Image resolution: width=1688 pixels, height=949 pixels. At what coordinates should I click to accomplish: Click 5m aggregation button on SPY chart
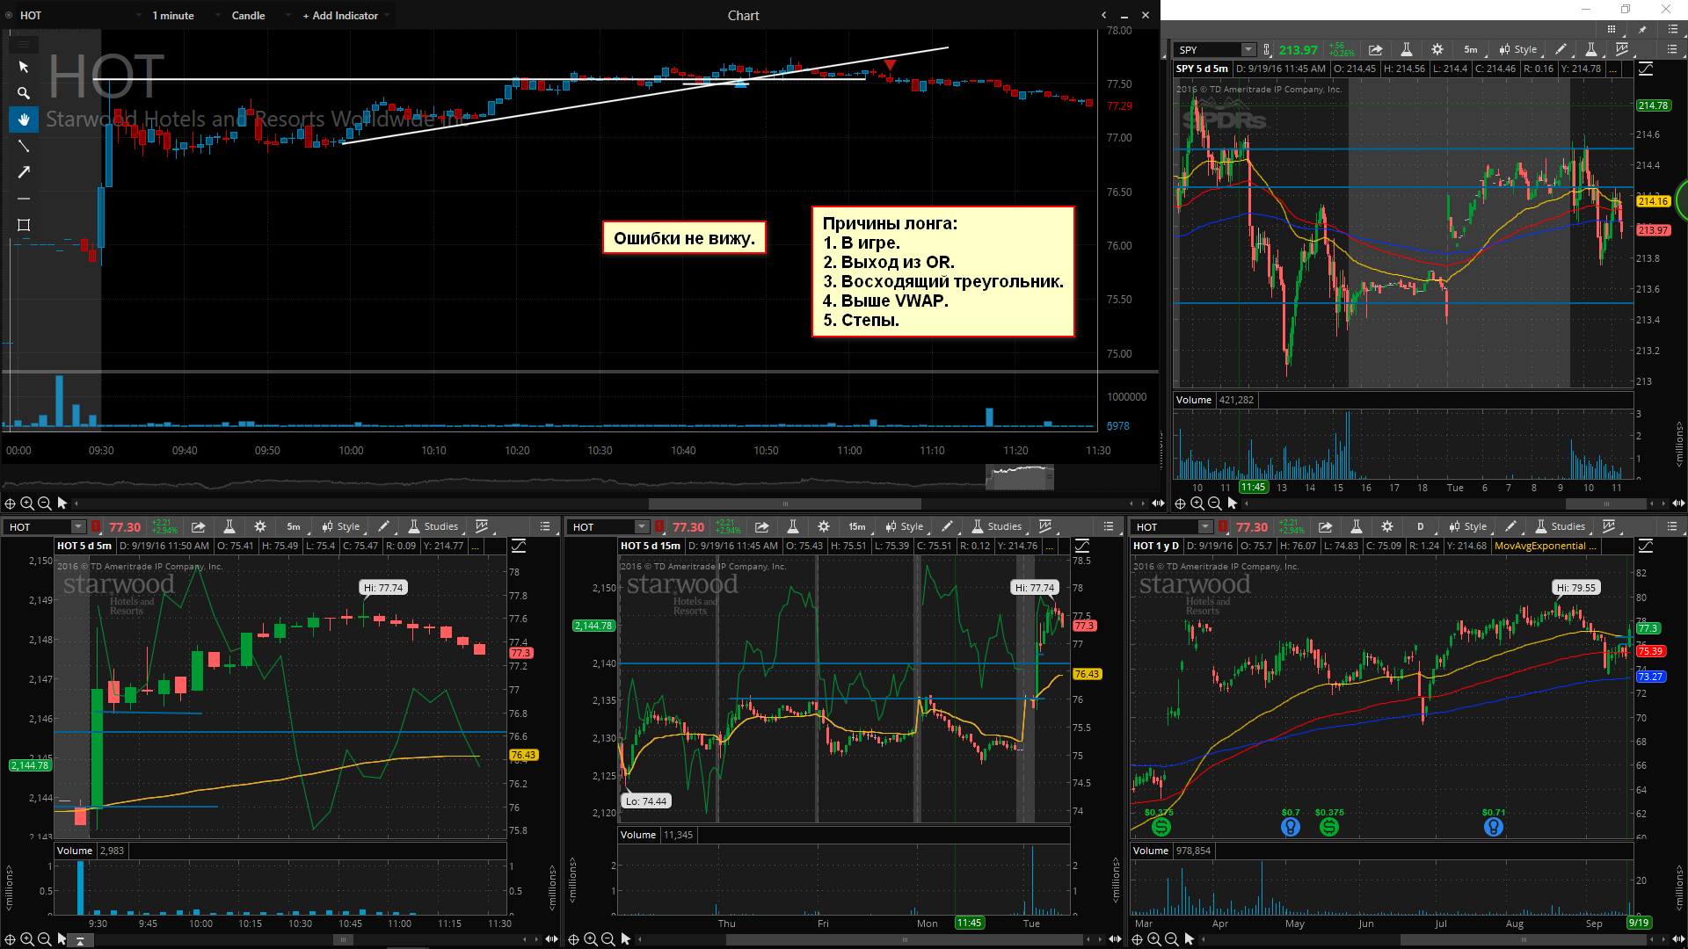1471,50
